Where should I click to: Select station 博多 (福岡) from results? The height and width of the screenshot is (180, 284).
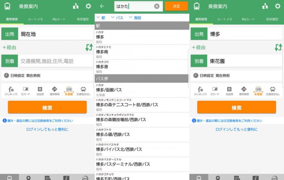pyautogui.click(x=142, y=37)
